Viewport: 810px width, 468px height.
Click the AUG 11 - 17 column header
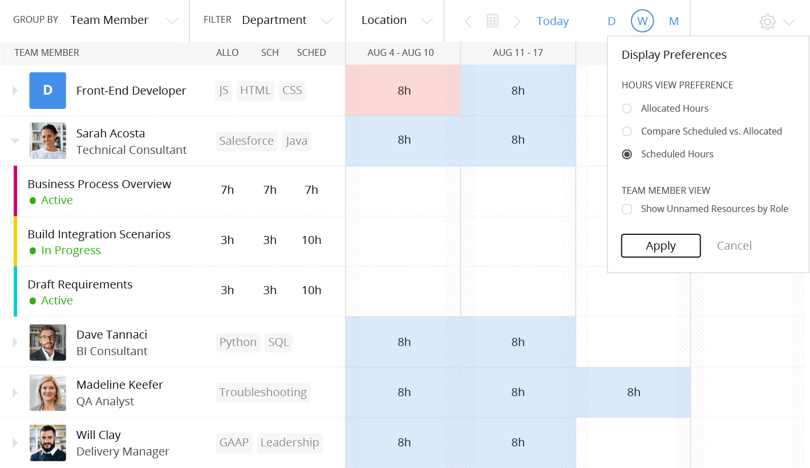tap(518, 53)
